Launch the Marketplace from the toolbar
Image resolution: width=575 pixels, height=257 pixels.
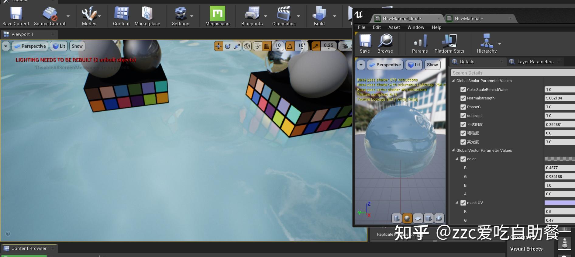[x=147, y=16]
